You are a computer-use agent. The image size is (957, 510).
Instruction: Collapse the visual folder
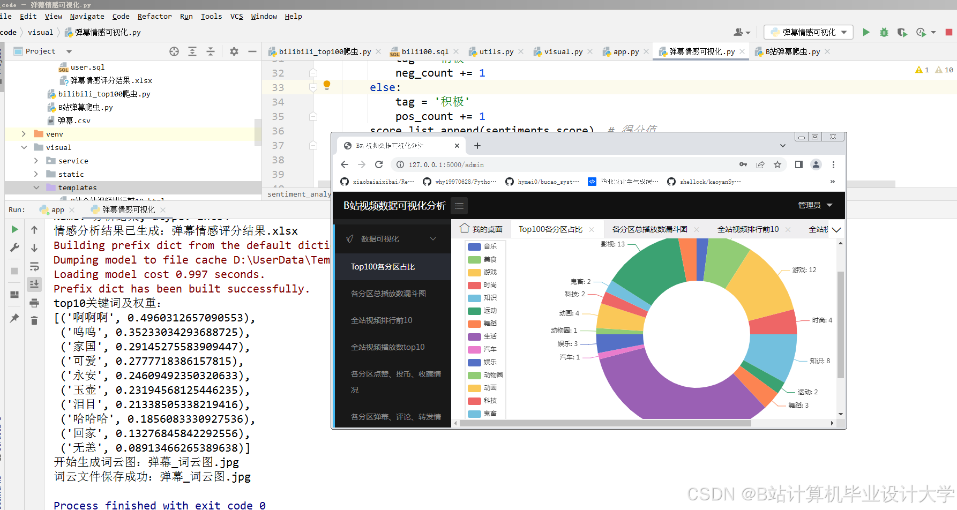click(x=24, y=147)
